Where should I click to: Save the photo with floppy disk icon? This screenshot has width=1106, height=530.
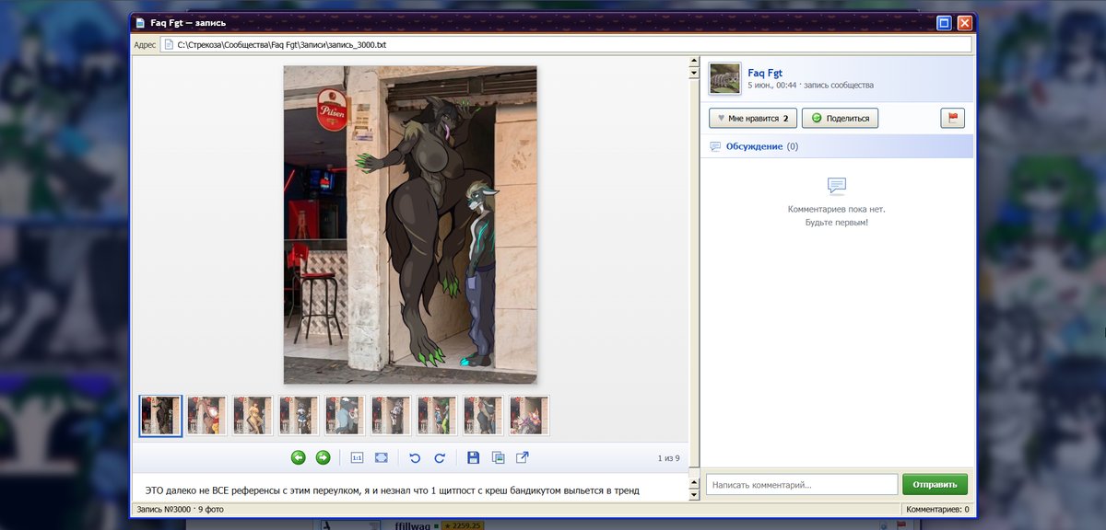474,457
